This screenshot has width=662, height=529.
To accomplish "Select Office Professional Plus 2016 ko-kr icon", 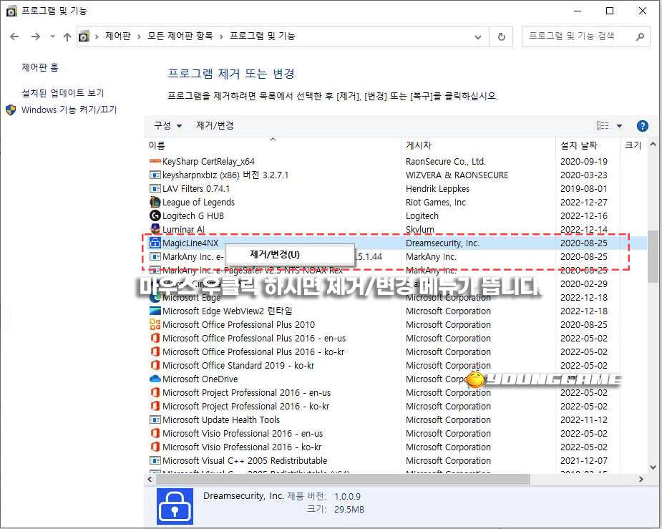I will [155, 351].
